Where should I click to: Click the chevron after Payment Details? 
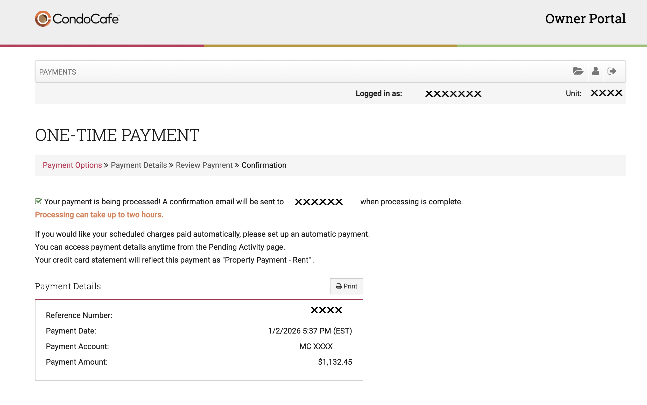point(171,165)
